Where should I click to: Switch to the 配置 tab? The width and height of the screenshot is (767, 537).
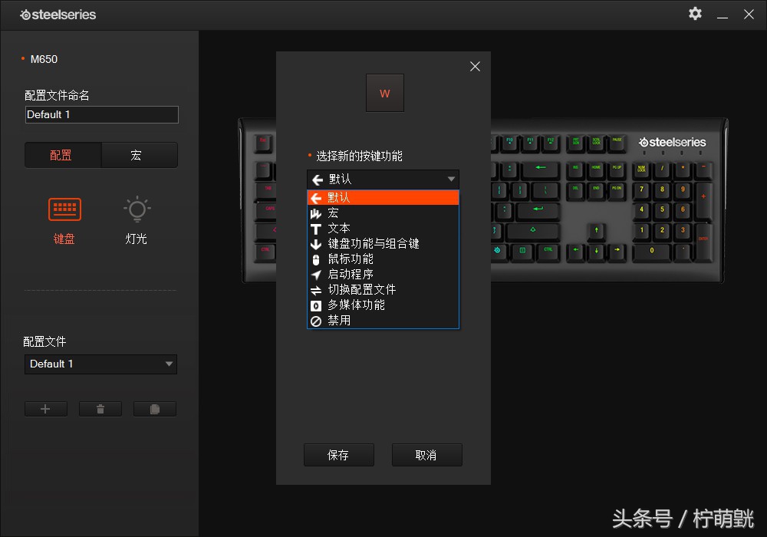click(x=63, y=155)
